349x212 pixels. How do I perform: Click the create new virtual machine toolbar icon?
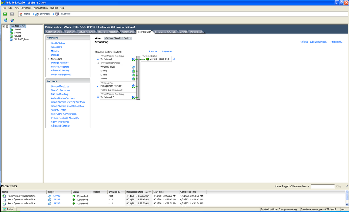point(5,21)
